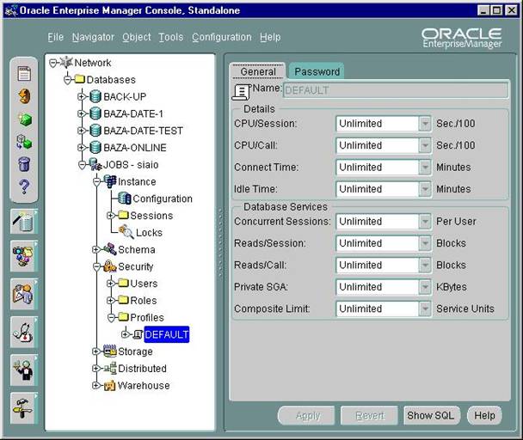Viewport: 523px width, 440px height.
Task: Expand the Storage tree node
Action: tap(96, 351)
